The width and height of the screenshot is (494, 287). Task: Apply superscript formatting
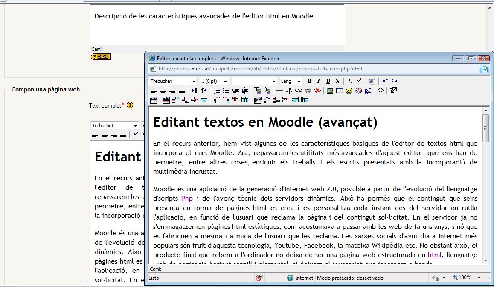pyautogui.click(x=360, y=81)
